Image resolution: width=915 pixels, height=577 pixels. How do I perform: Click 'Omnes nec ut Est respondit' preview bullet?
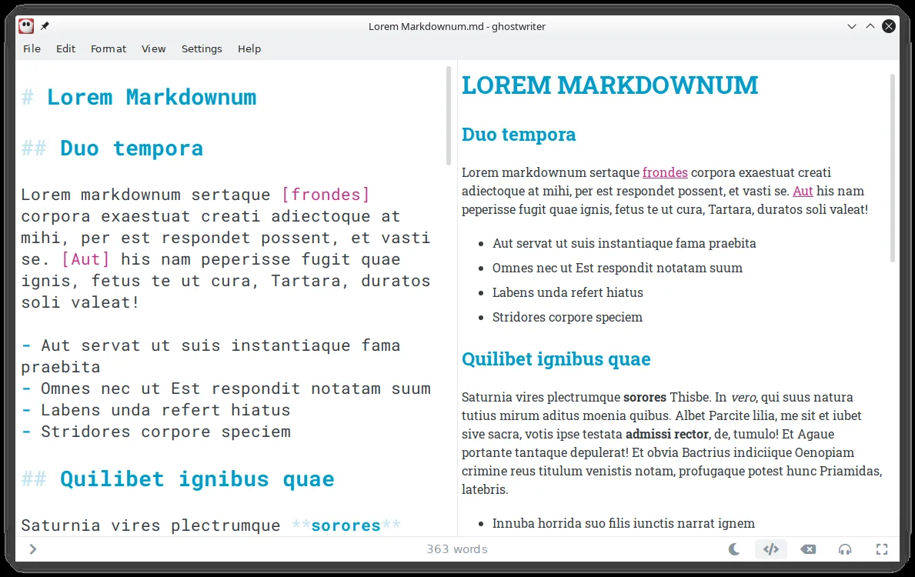pos(617,268)
